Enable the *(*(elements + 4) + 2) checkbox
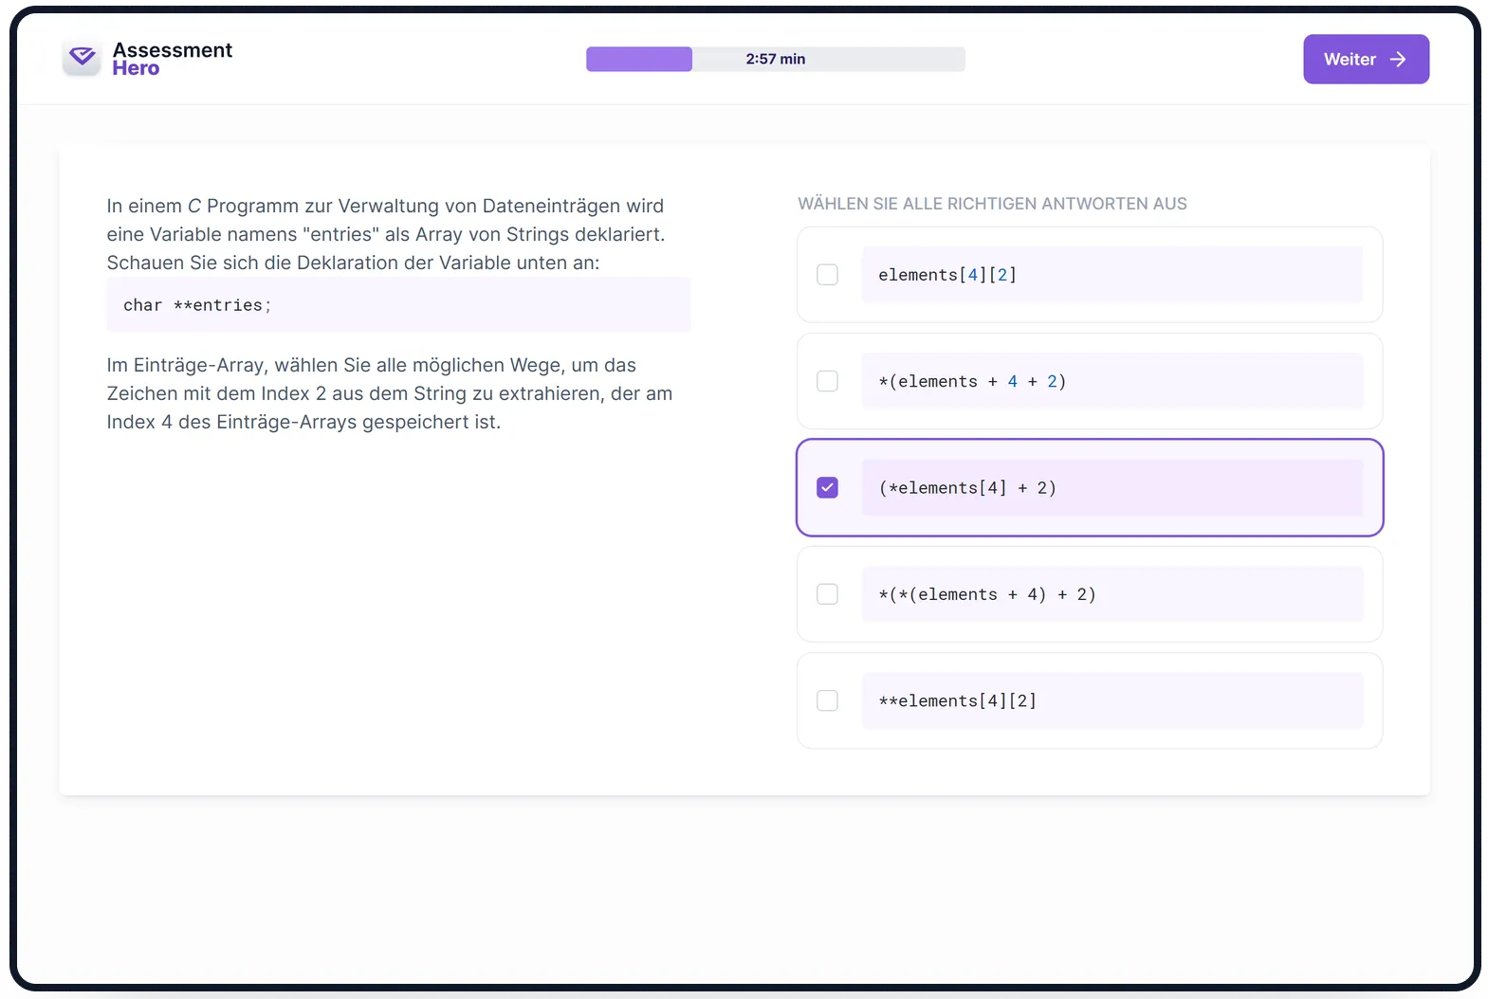Image resolution: width=1488 pixels, height=999 pixels. pos(828,594)
